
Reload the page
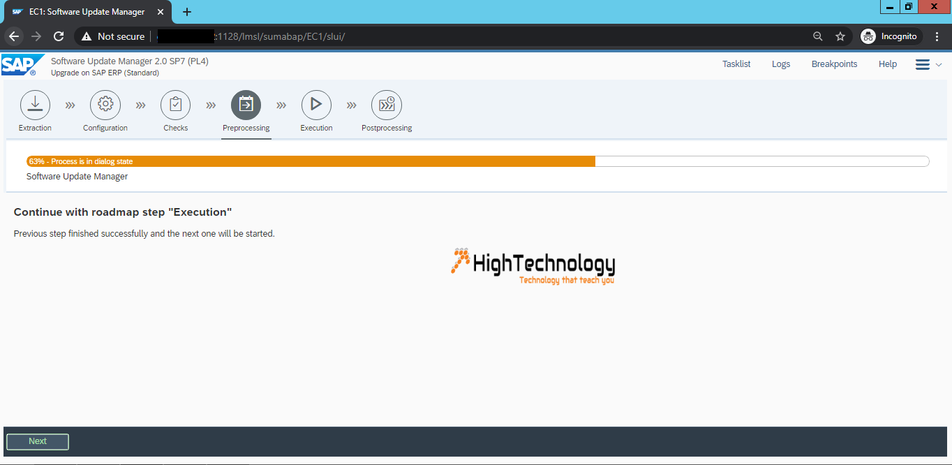coord(59,36)
